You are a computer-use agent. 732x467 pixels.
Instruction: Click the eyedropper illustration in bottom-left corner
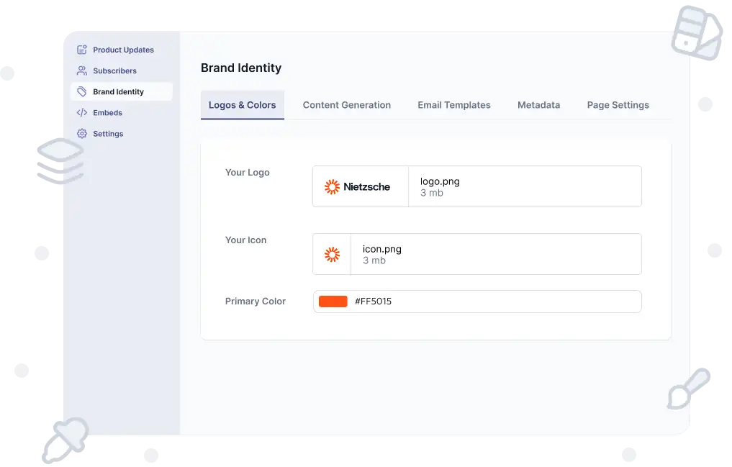point(65,440)
